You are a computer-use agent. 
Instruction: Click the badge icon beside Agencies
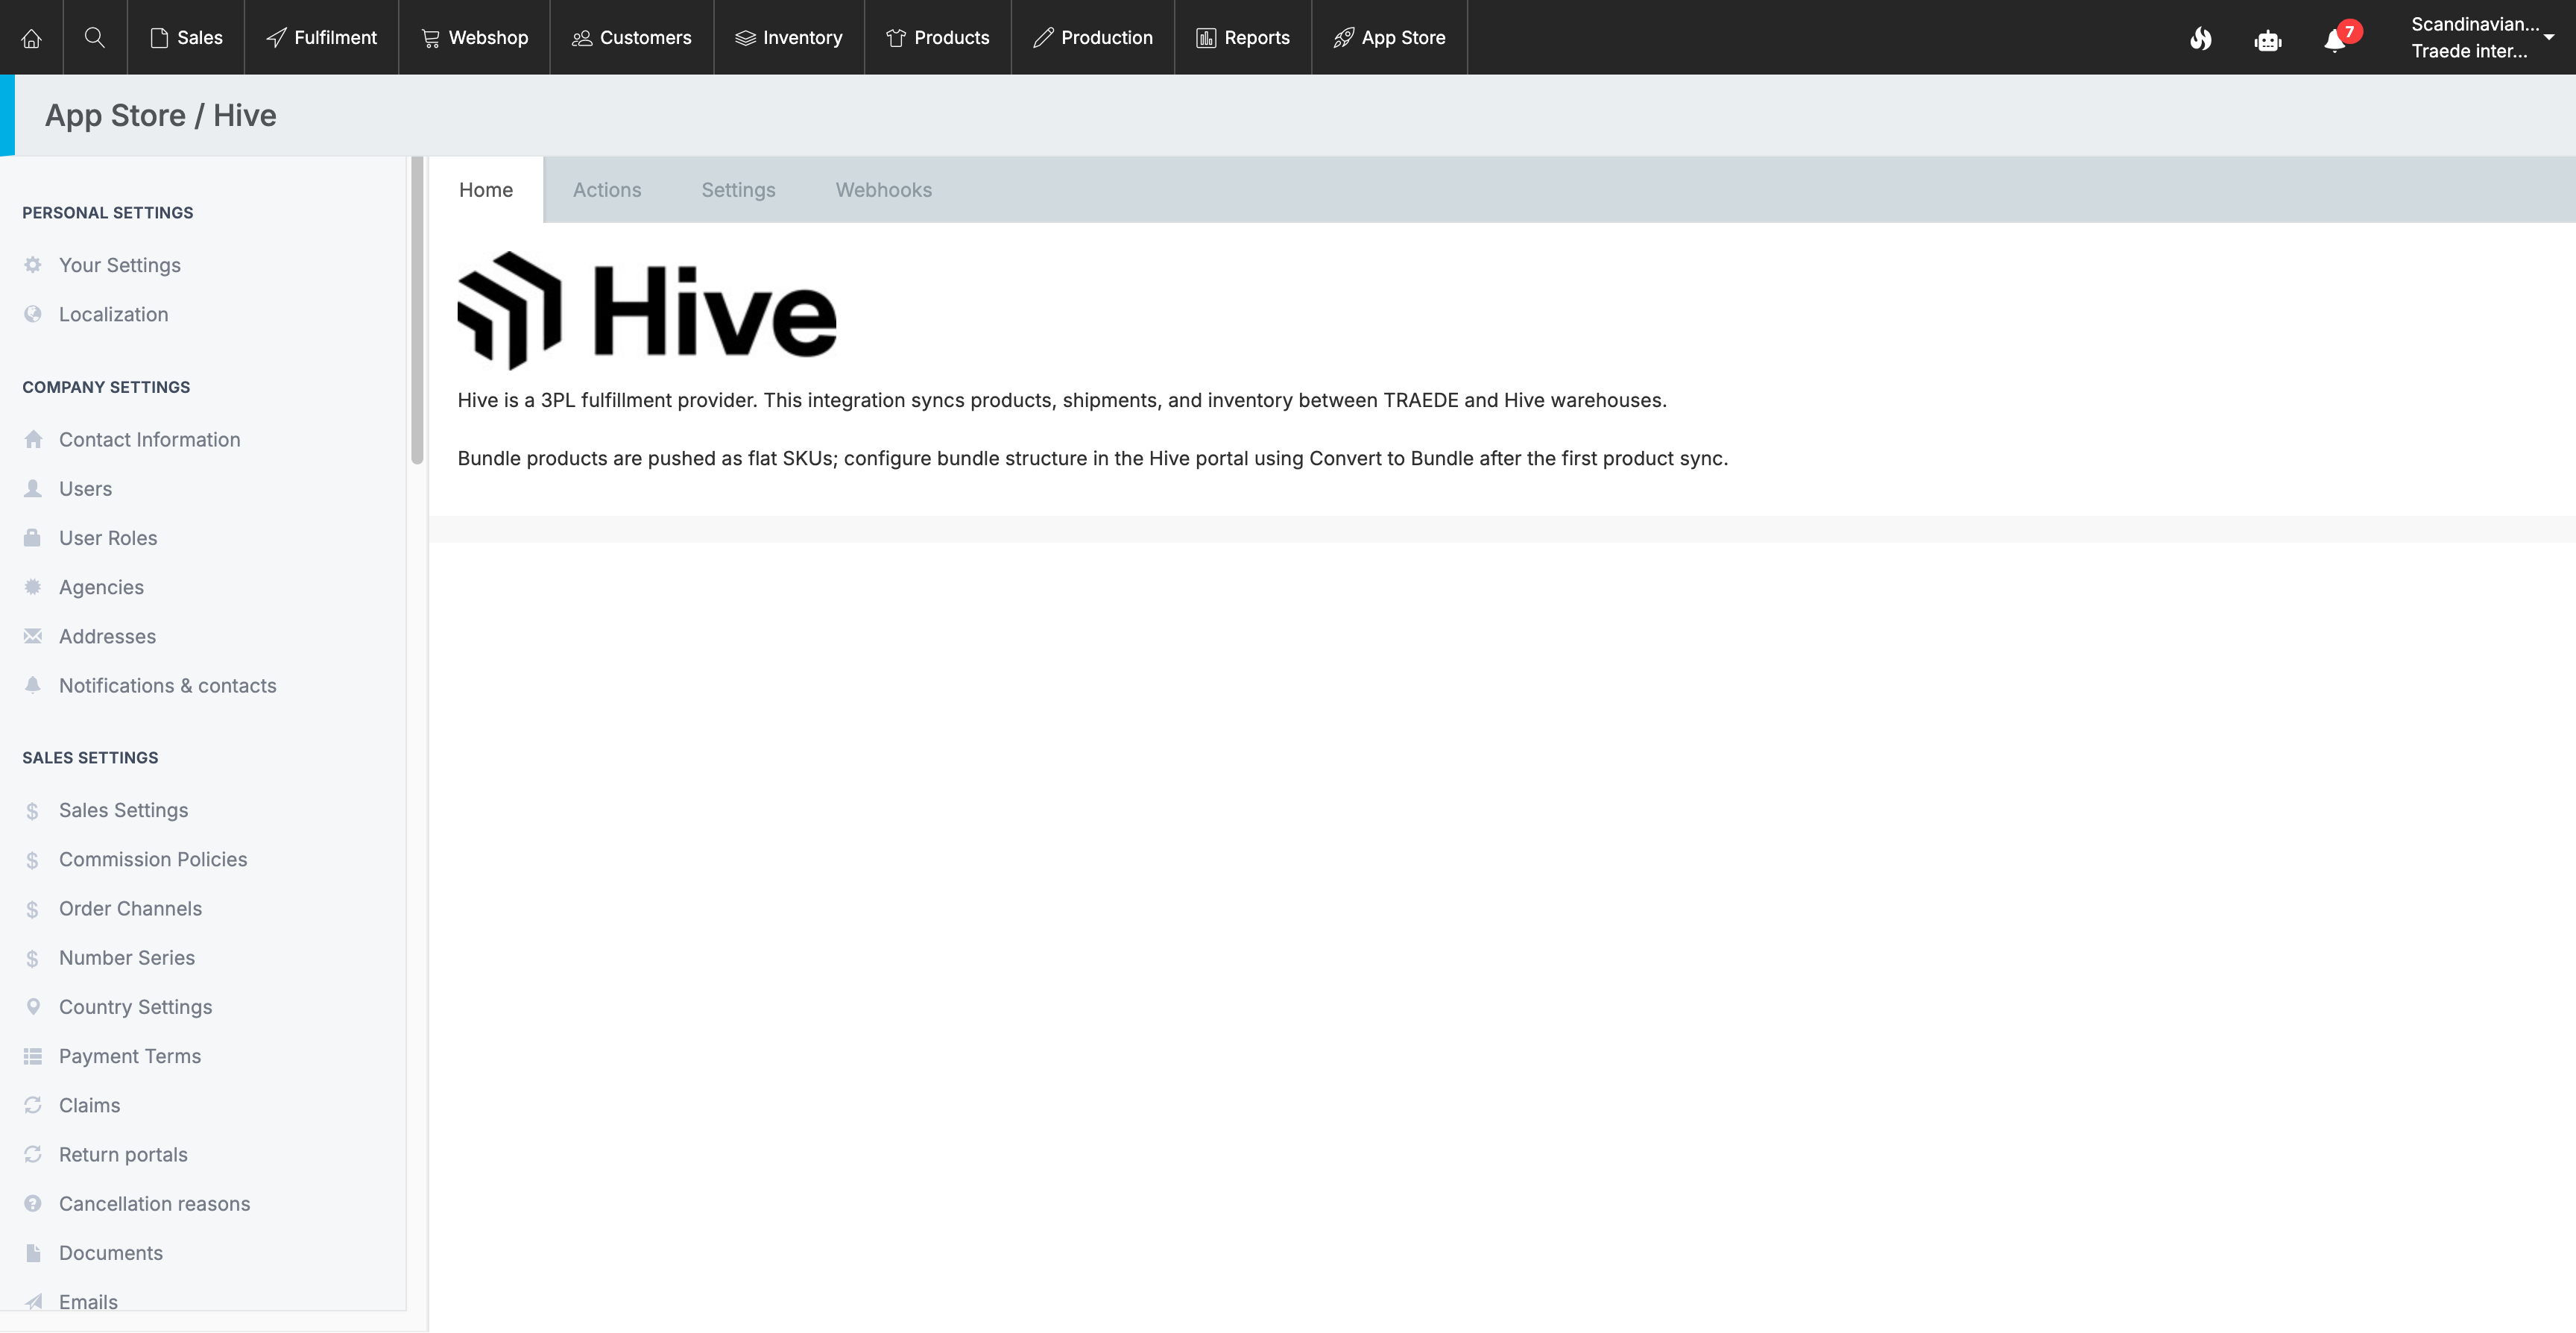(x=33, y=587)
